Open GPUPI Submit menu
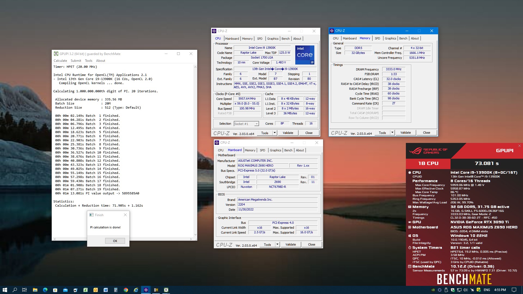This screenshot has height=294, width=523. click(x=76, y=61)
